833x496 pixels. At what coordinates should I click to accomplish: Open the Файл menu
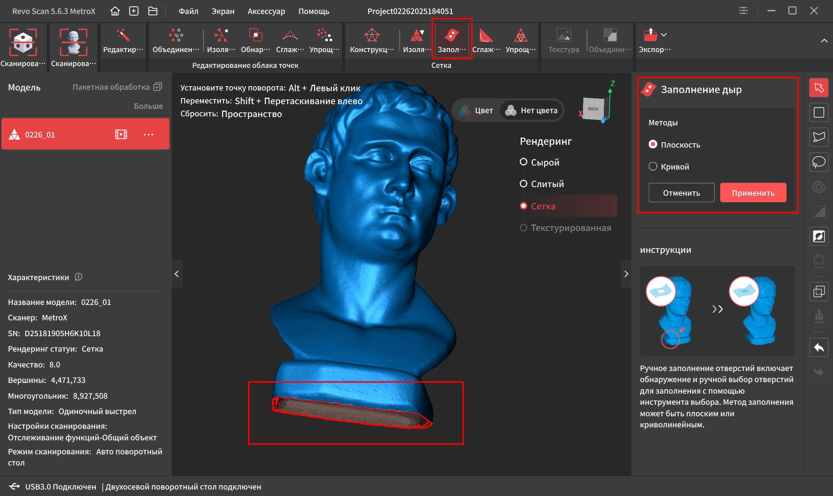pyautogui.click(x=189, y=11)
